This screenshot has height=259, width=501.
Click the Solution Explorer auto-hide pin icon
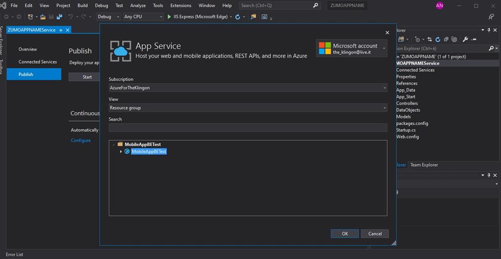(x=489, y=30)
